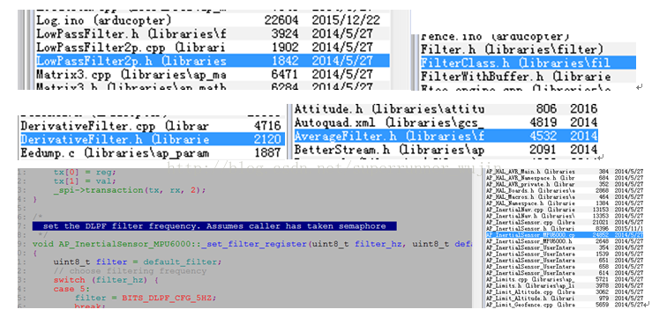Select AP_HAL_Boards.h file row
The height and width of the screenshot is (317, 652).
565,190
